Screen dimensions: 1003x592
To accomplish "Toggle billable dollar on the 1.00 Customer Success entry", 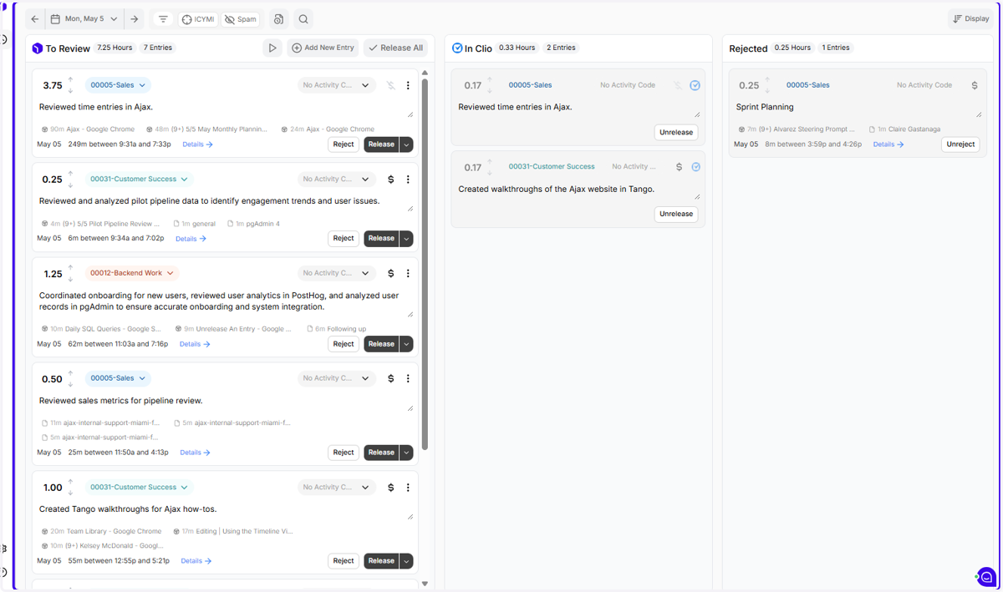I will (x=391, y=487).
